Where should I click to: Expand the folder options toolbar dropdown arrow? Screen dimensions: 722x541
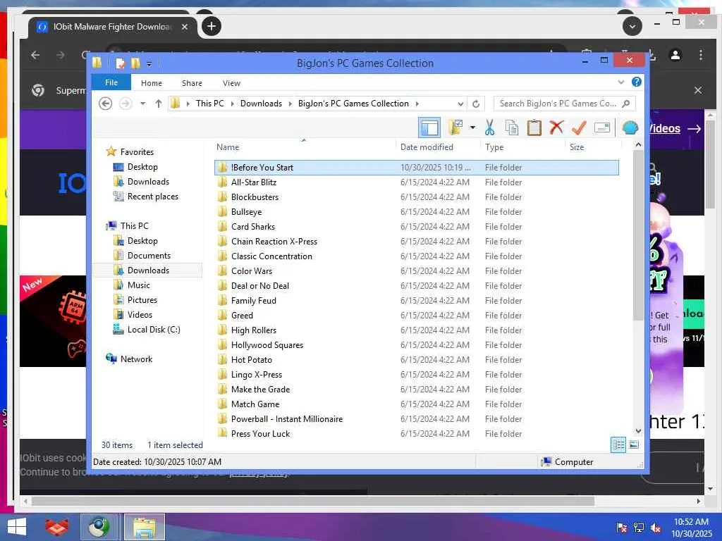(472, 128)
